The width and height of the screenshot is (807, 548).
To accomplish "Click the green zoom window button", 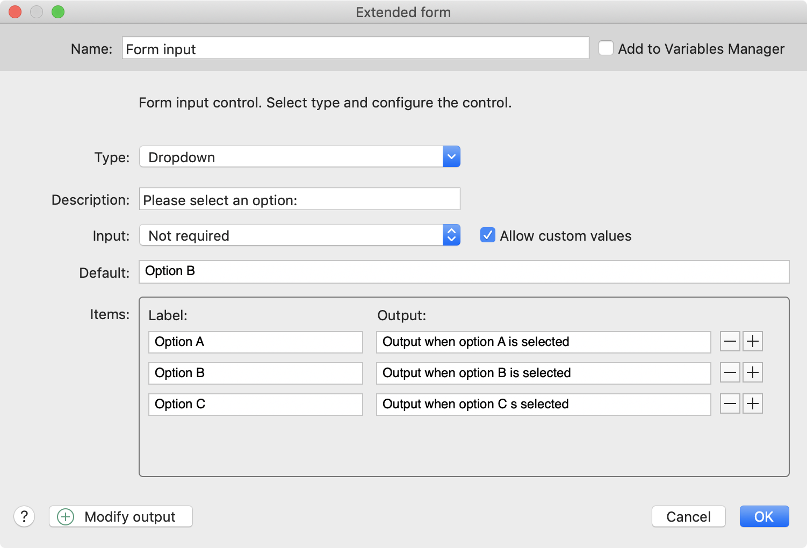I will (x=58, y=12).
